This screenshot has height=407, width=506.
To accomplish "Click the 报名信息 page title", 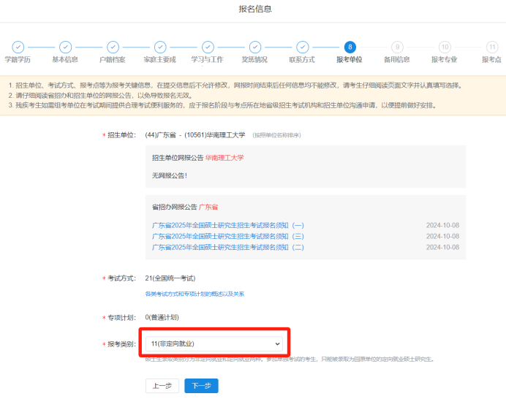I will [255, 9].
